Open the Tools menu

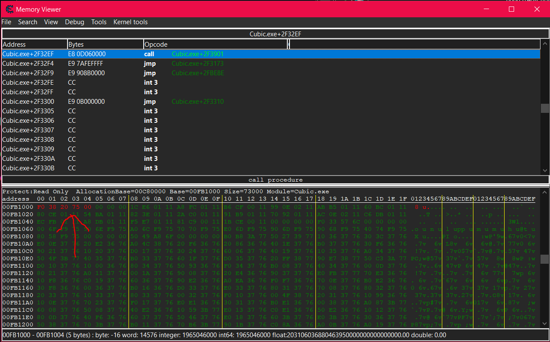coord(99,22)
